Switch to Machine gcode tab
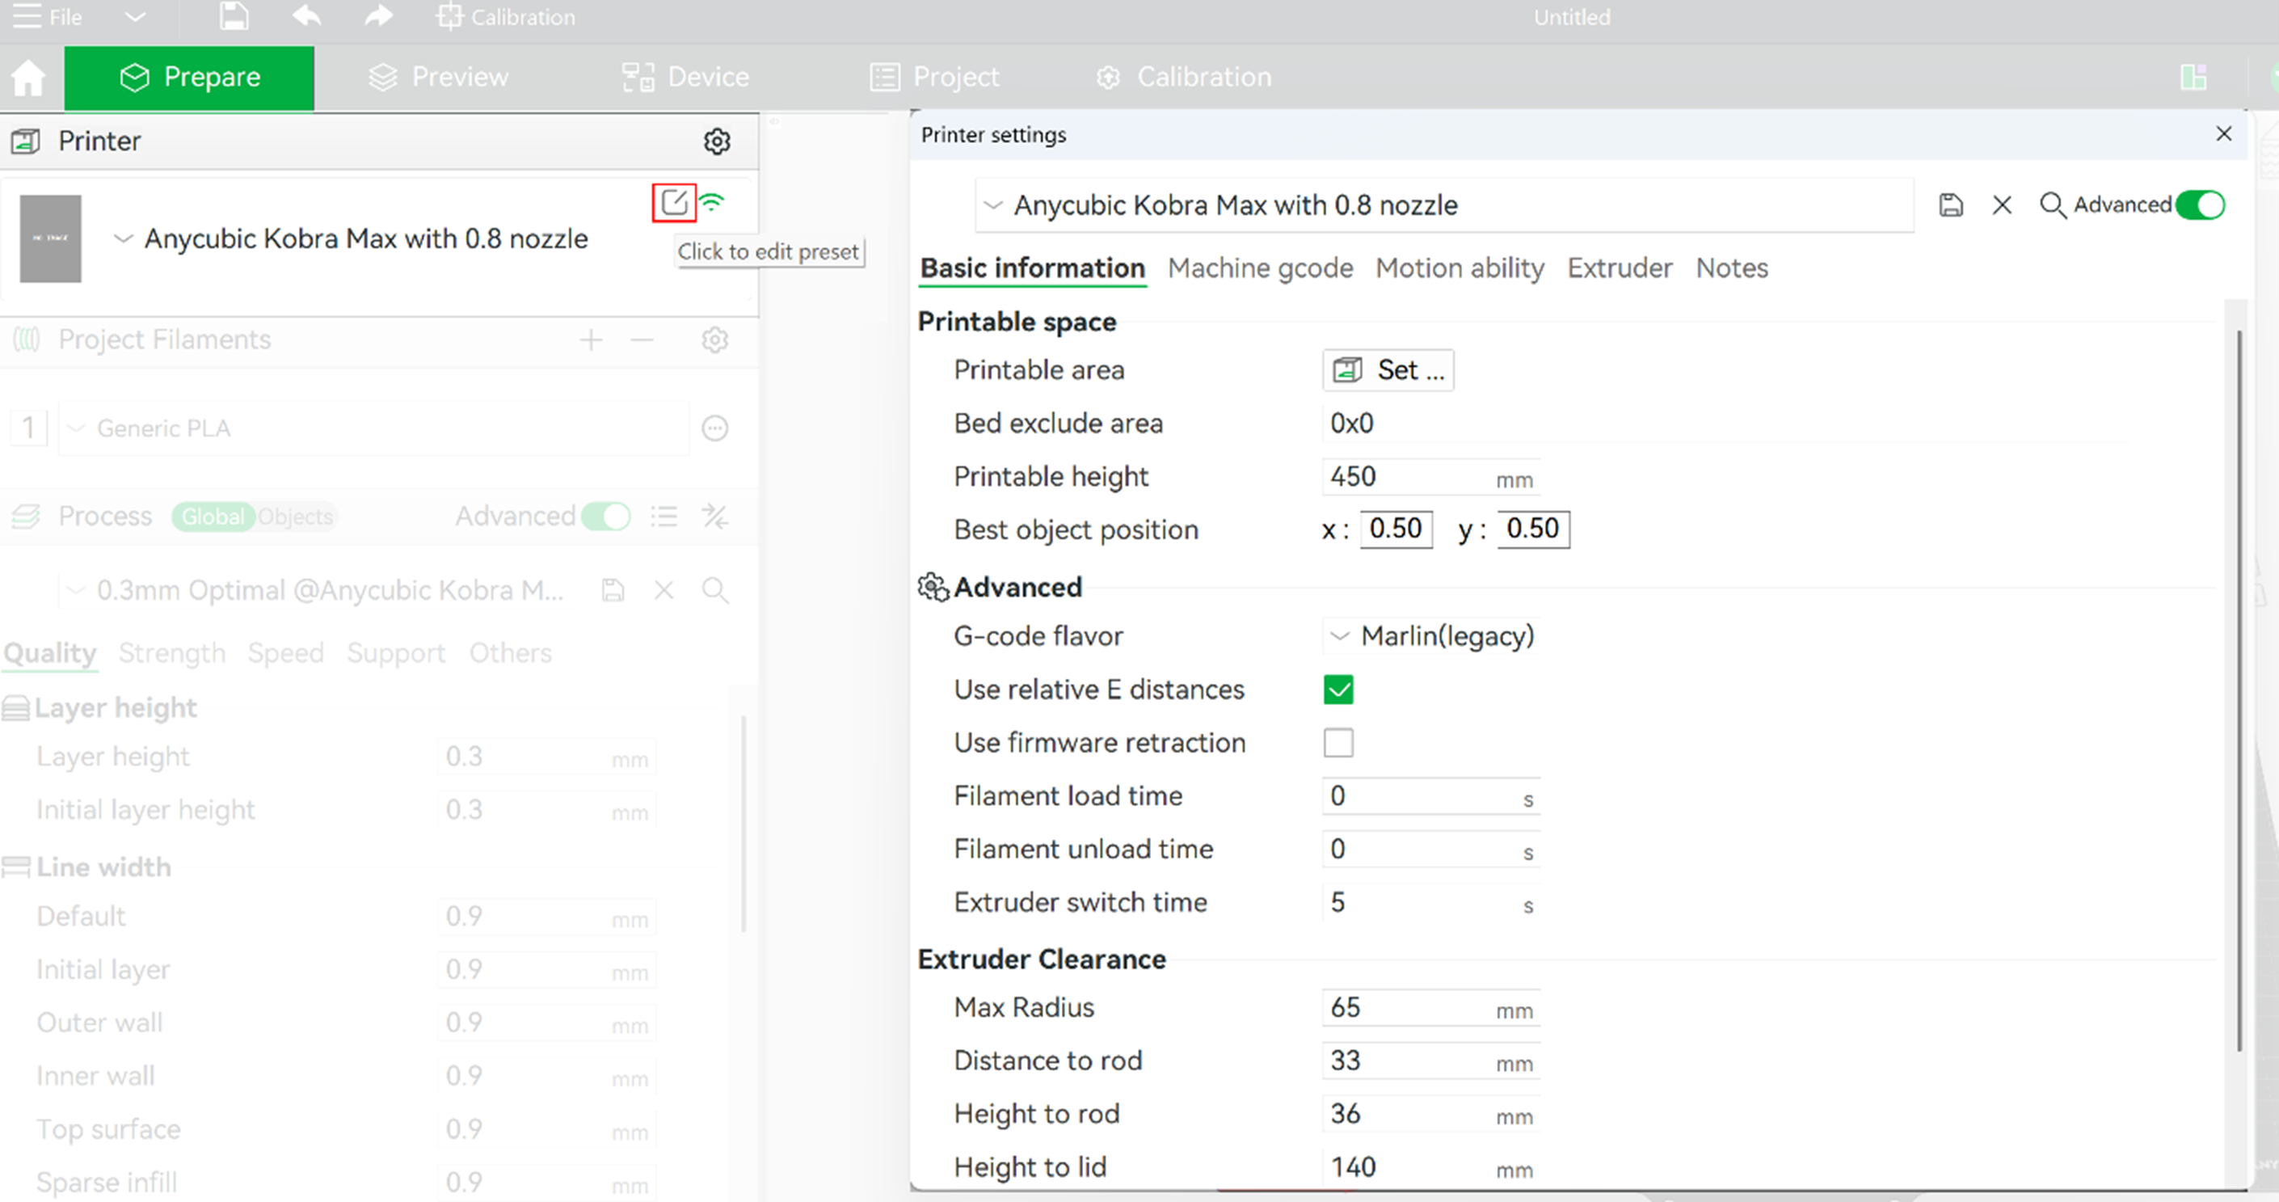This screenshot has width=2279, height=1202. pos(1260,268)
